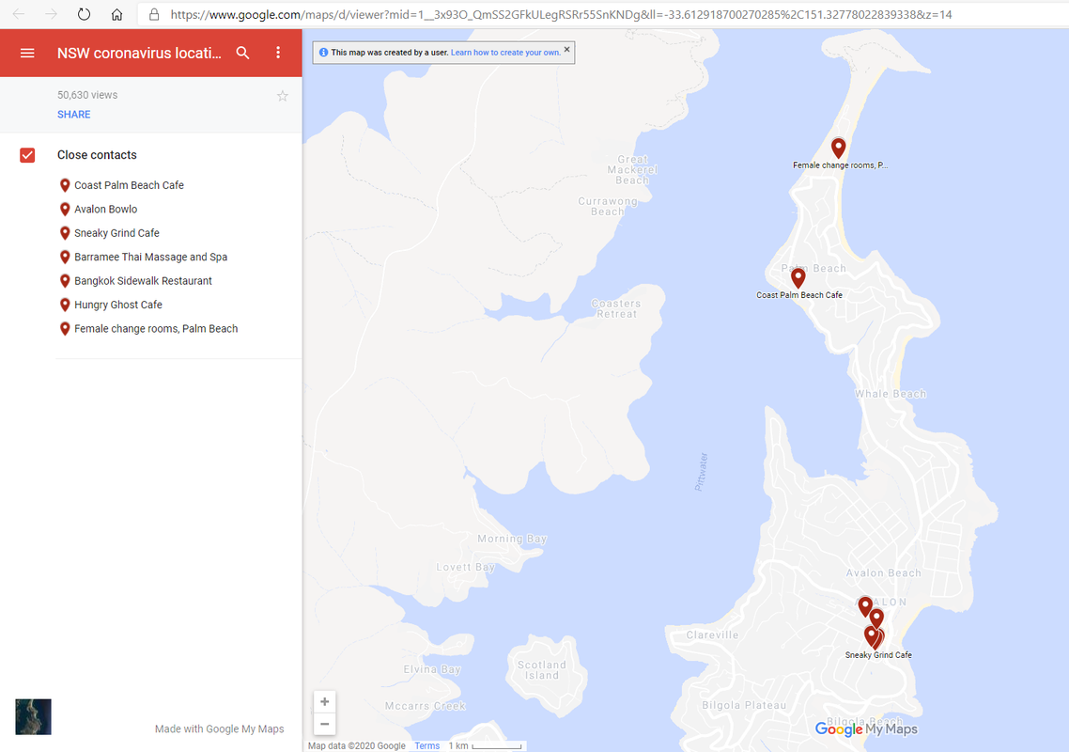Click Sneaky Grind Cafe map label

point(878,655)
